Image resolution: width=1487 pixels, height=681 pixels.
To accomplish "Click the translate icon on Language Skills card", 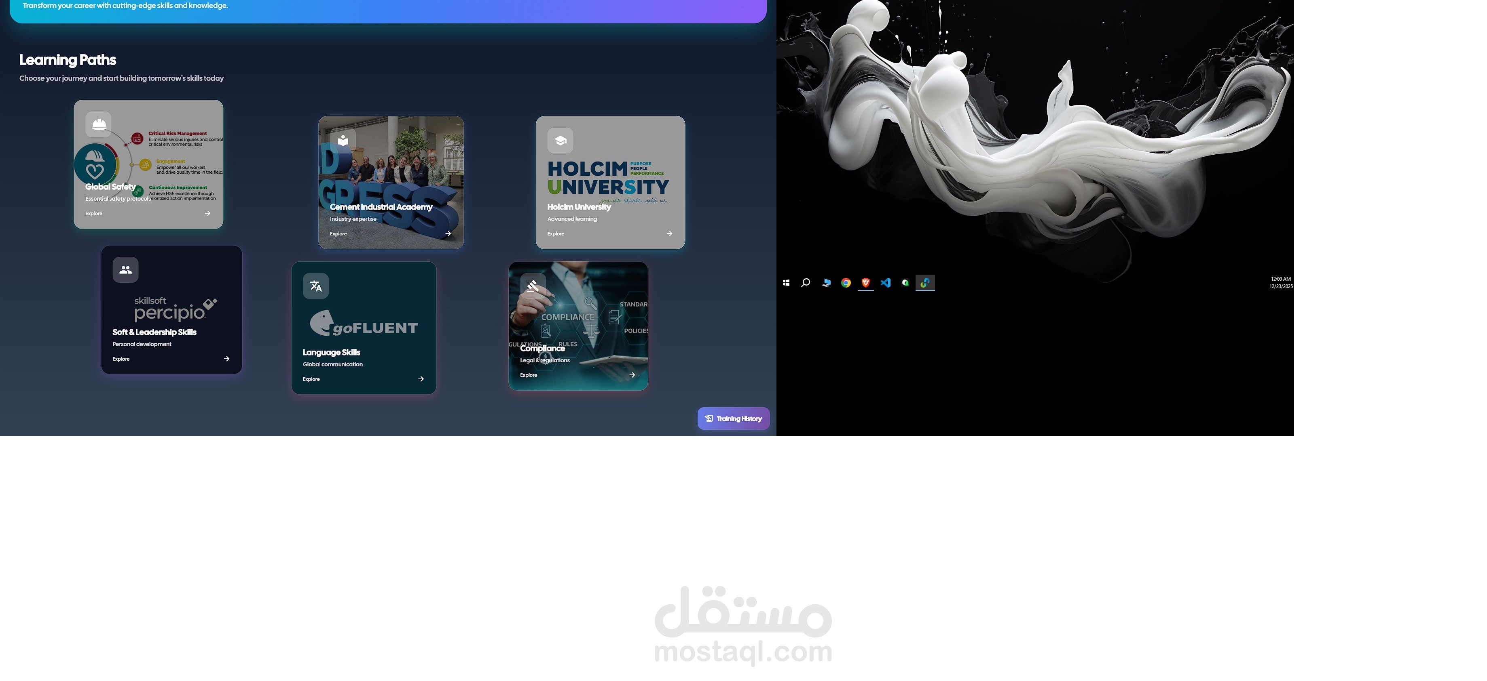I will coord(316,286).
